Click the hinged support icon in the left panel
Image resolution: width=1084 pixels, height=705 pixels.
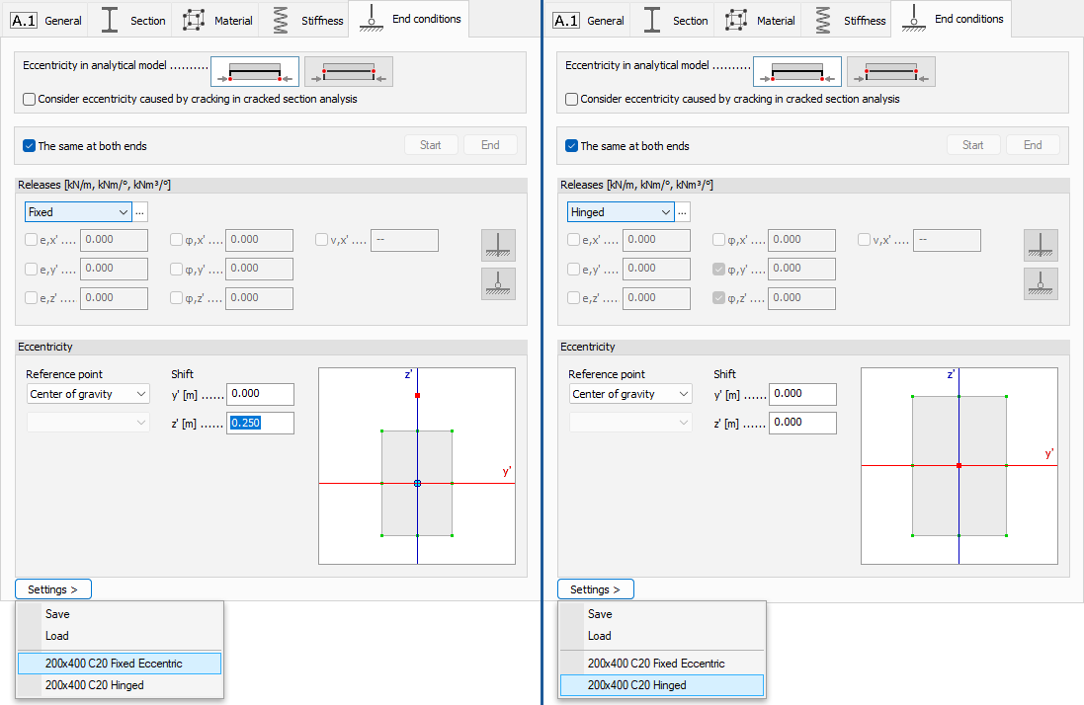(x=498, y=284)
